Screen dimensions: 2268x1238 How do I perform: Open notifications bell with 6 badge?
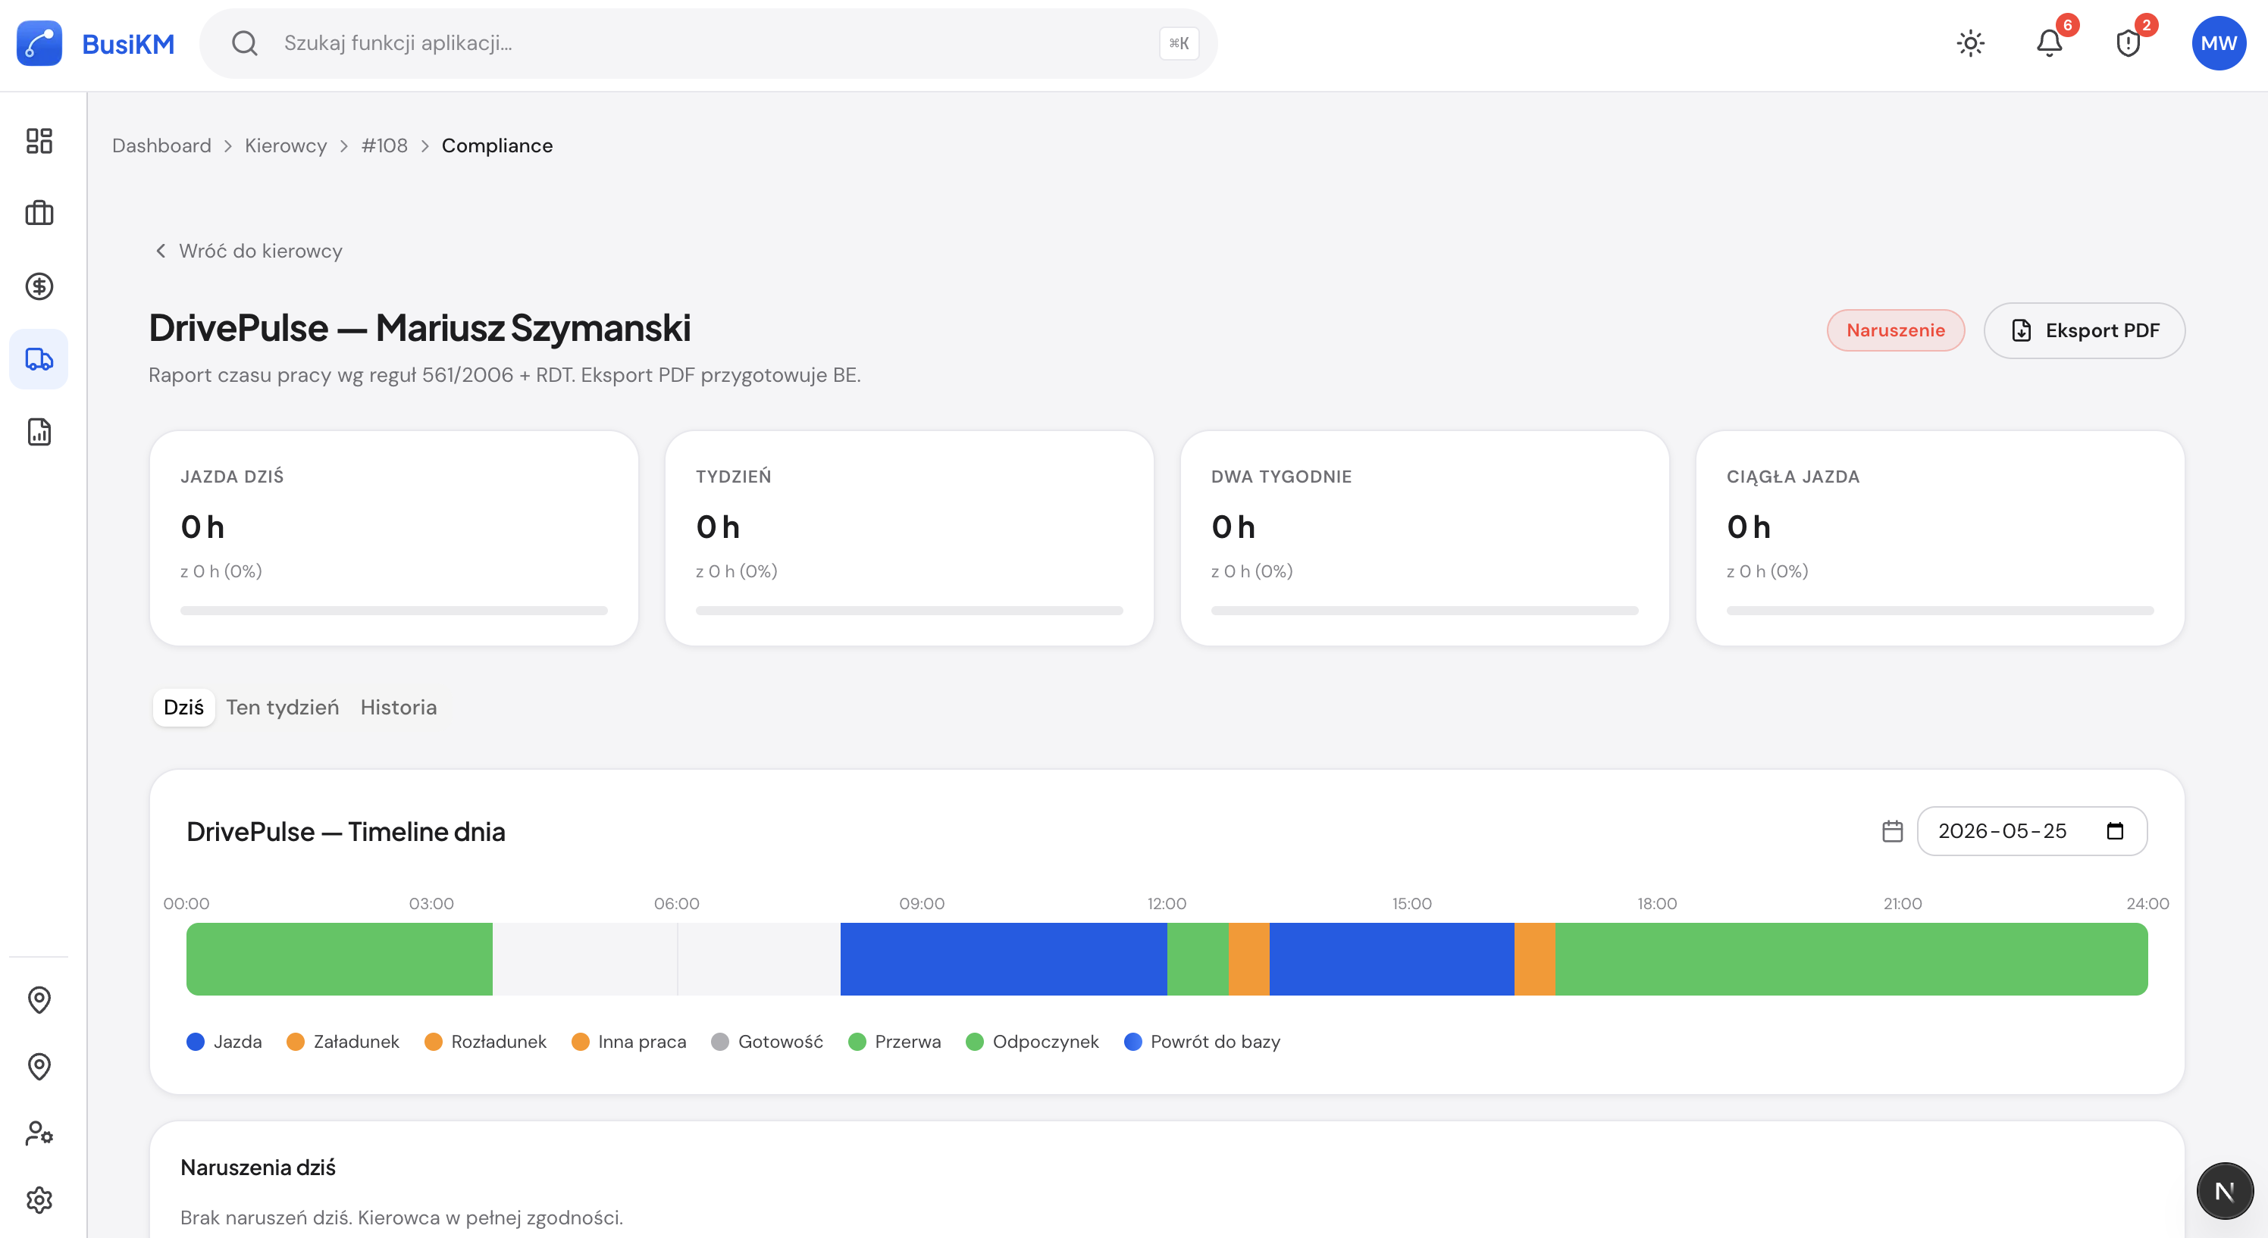(2050, 43)
